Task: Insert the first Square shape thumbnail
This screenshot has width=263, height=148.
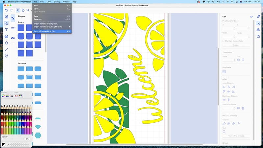Action: pos(21,28)
